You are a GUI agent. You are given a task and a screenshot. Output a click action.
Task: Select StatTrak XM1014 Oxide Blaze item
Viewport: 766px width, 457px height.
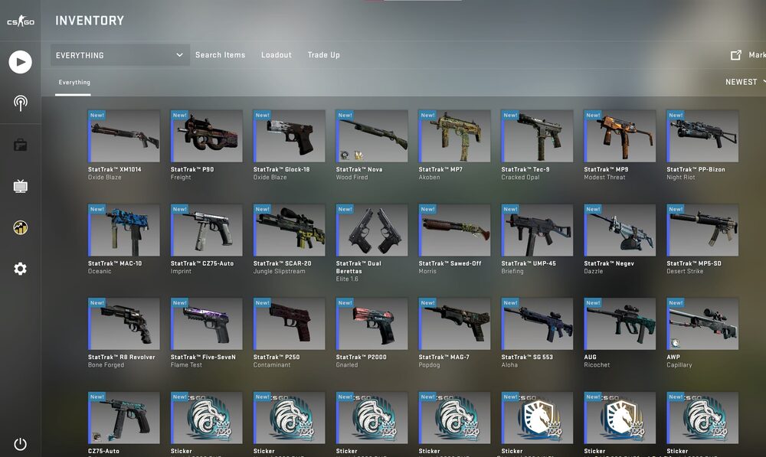(x=123, y=135)
